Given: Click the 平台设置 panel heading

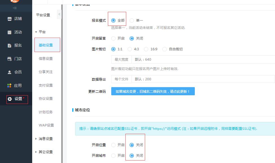Looking at the screenshot, I should tap(43, 15).
